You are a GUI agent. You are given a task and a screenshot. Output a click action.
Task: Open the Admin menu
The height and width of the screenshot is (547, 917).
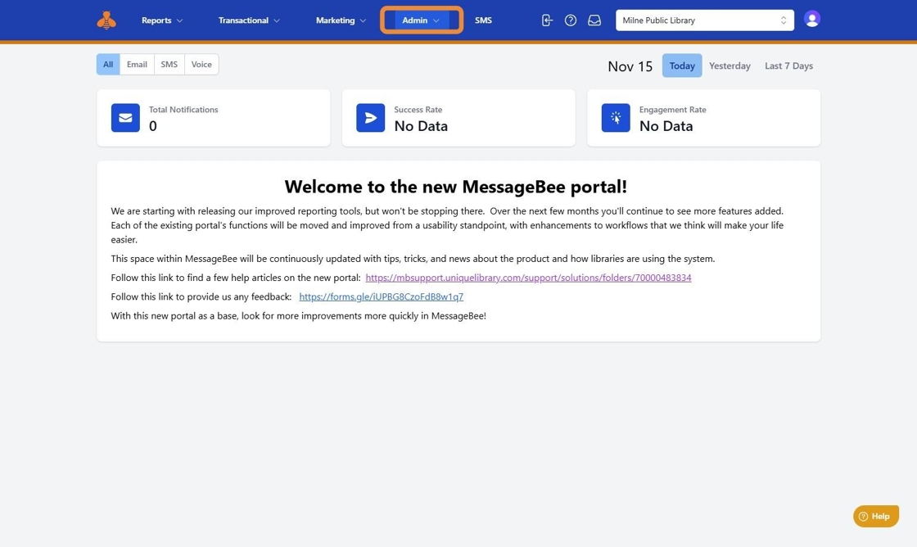pos(421,20)
